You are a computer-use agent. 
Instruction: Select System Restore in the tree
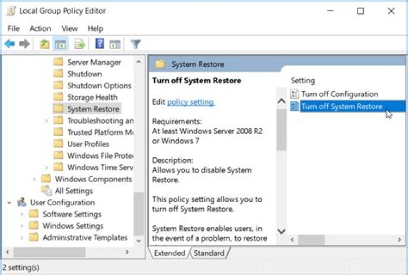[93, 109]
